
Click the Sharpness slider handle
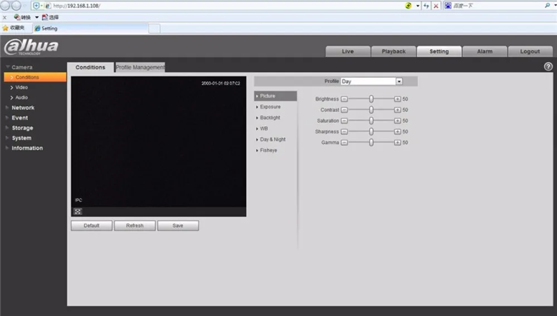pos(371,132)
